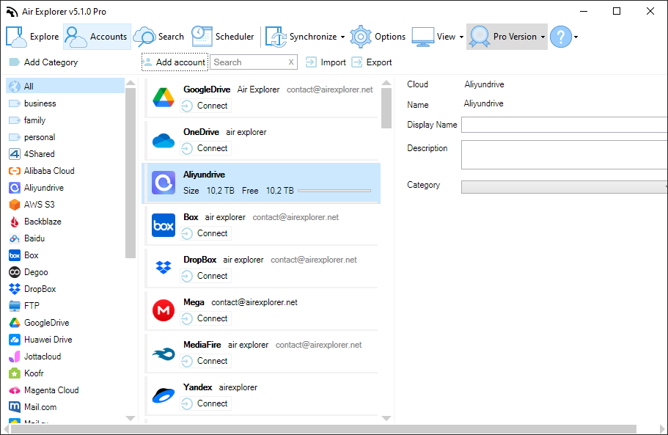This screenshot has height=435, width=668.
Task: Connect the Box account
Action: [x=205, y=233]
